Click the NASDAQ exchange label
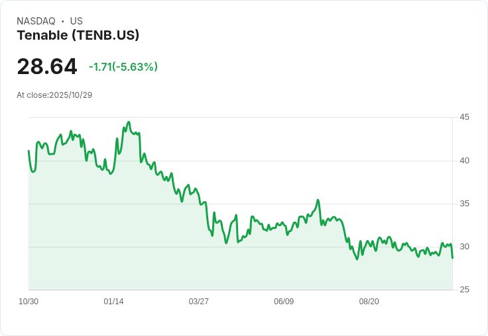 (36, 21)
